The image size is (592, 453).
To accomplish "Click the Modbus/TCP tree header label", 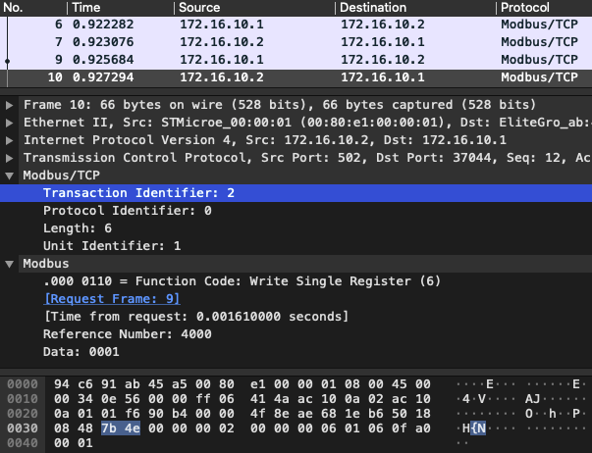I will point(61,176).
